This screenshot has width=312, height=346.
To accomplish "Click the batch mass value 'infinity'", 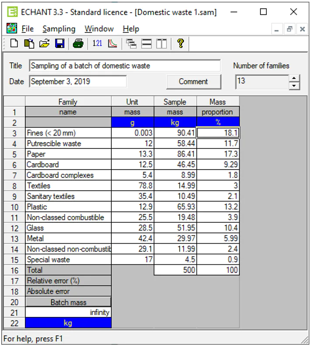I will coord(68,313).
